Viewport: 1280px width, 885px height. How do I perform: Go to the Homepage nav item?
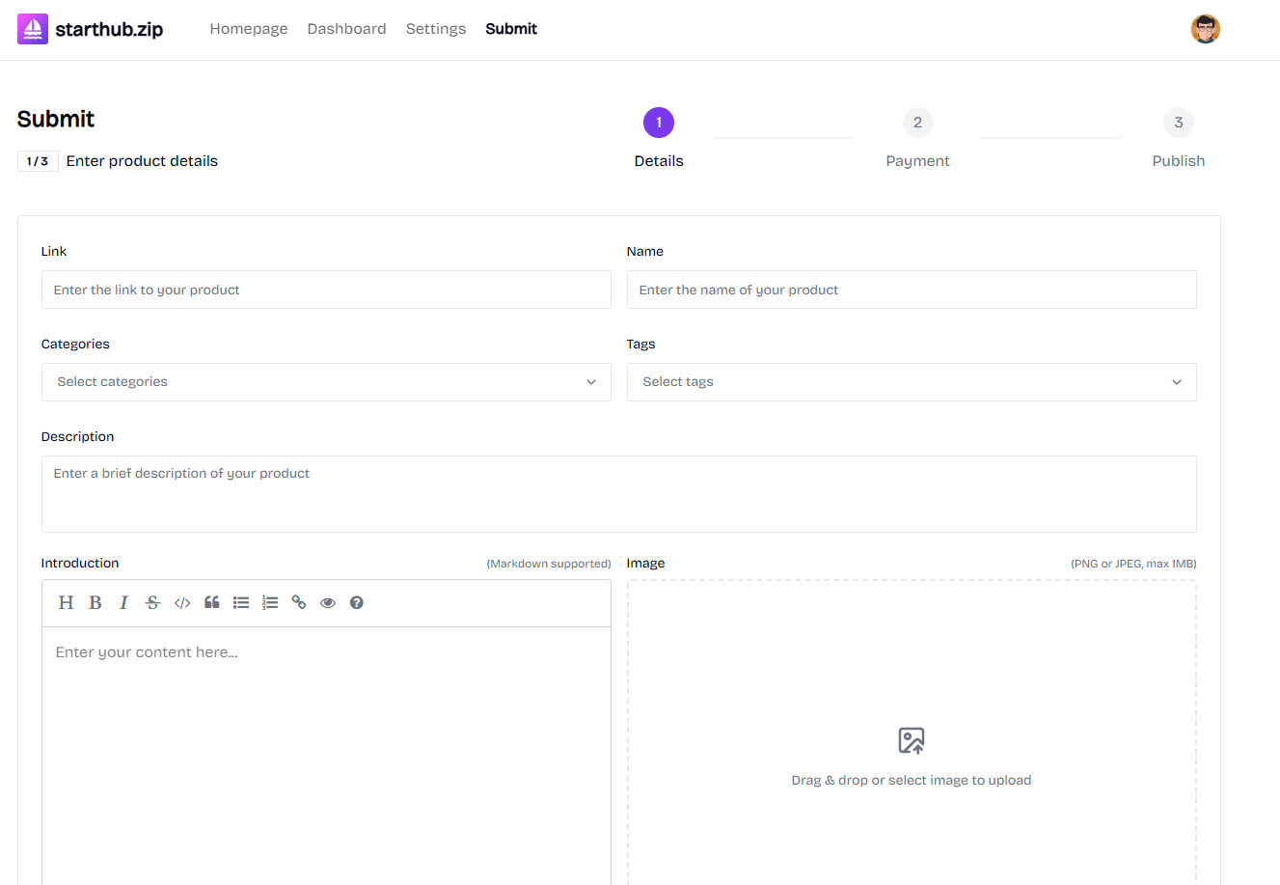pos(249,29)
